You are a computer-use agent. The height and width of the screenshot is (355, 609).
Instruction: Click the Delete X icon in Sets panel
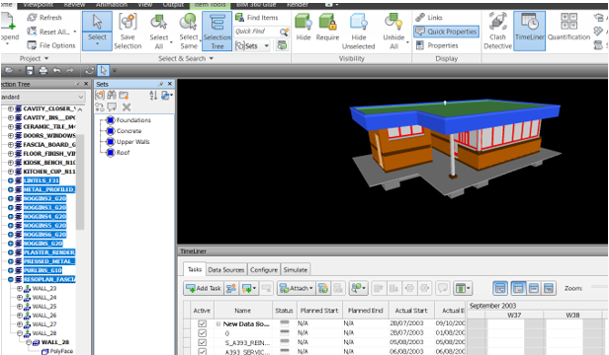pos(127,107)
